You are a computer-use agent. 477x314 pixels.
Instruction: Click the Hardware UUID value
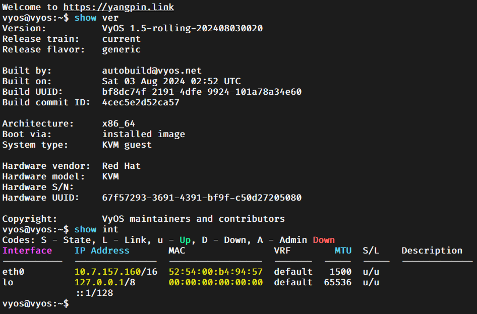click(202, 198)
